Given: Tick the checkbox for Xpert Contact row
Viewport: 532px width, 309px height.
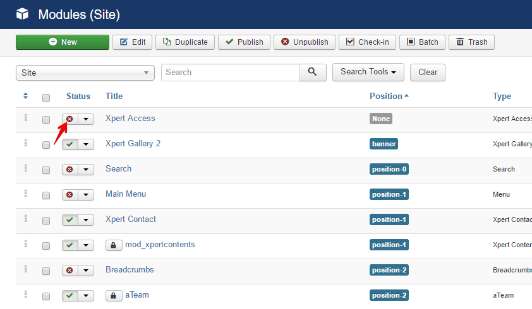Looking at the screenshot, I should pyautogui.click(x=46, y=220).
